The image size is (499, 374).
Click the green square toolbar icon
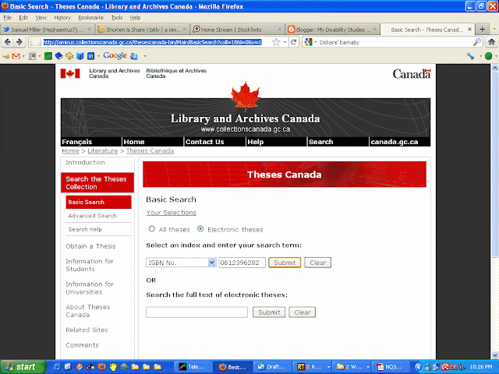pyautogui.click(x=48, y=56)
